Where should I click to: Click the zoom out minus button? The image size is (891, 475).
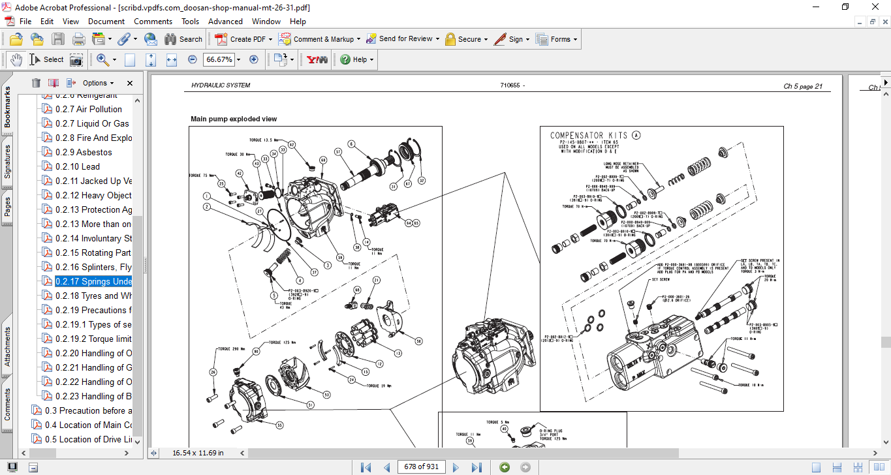click(x=192, y=59)
